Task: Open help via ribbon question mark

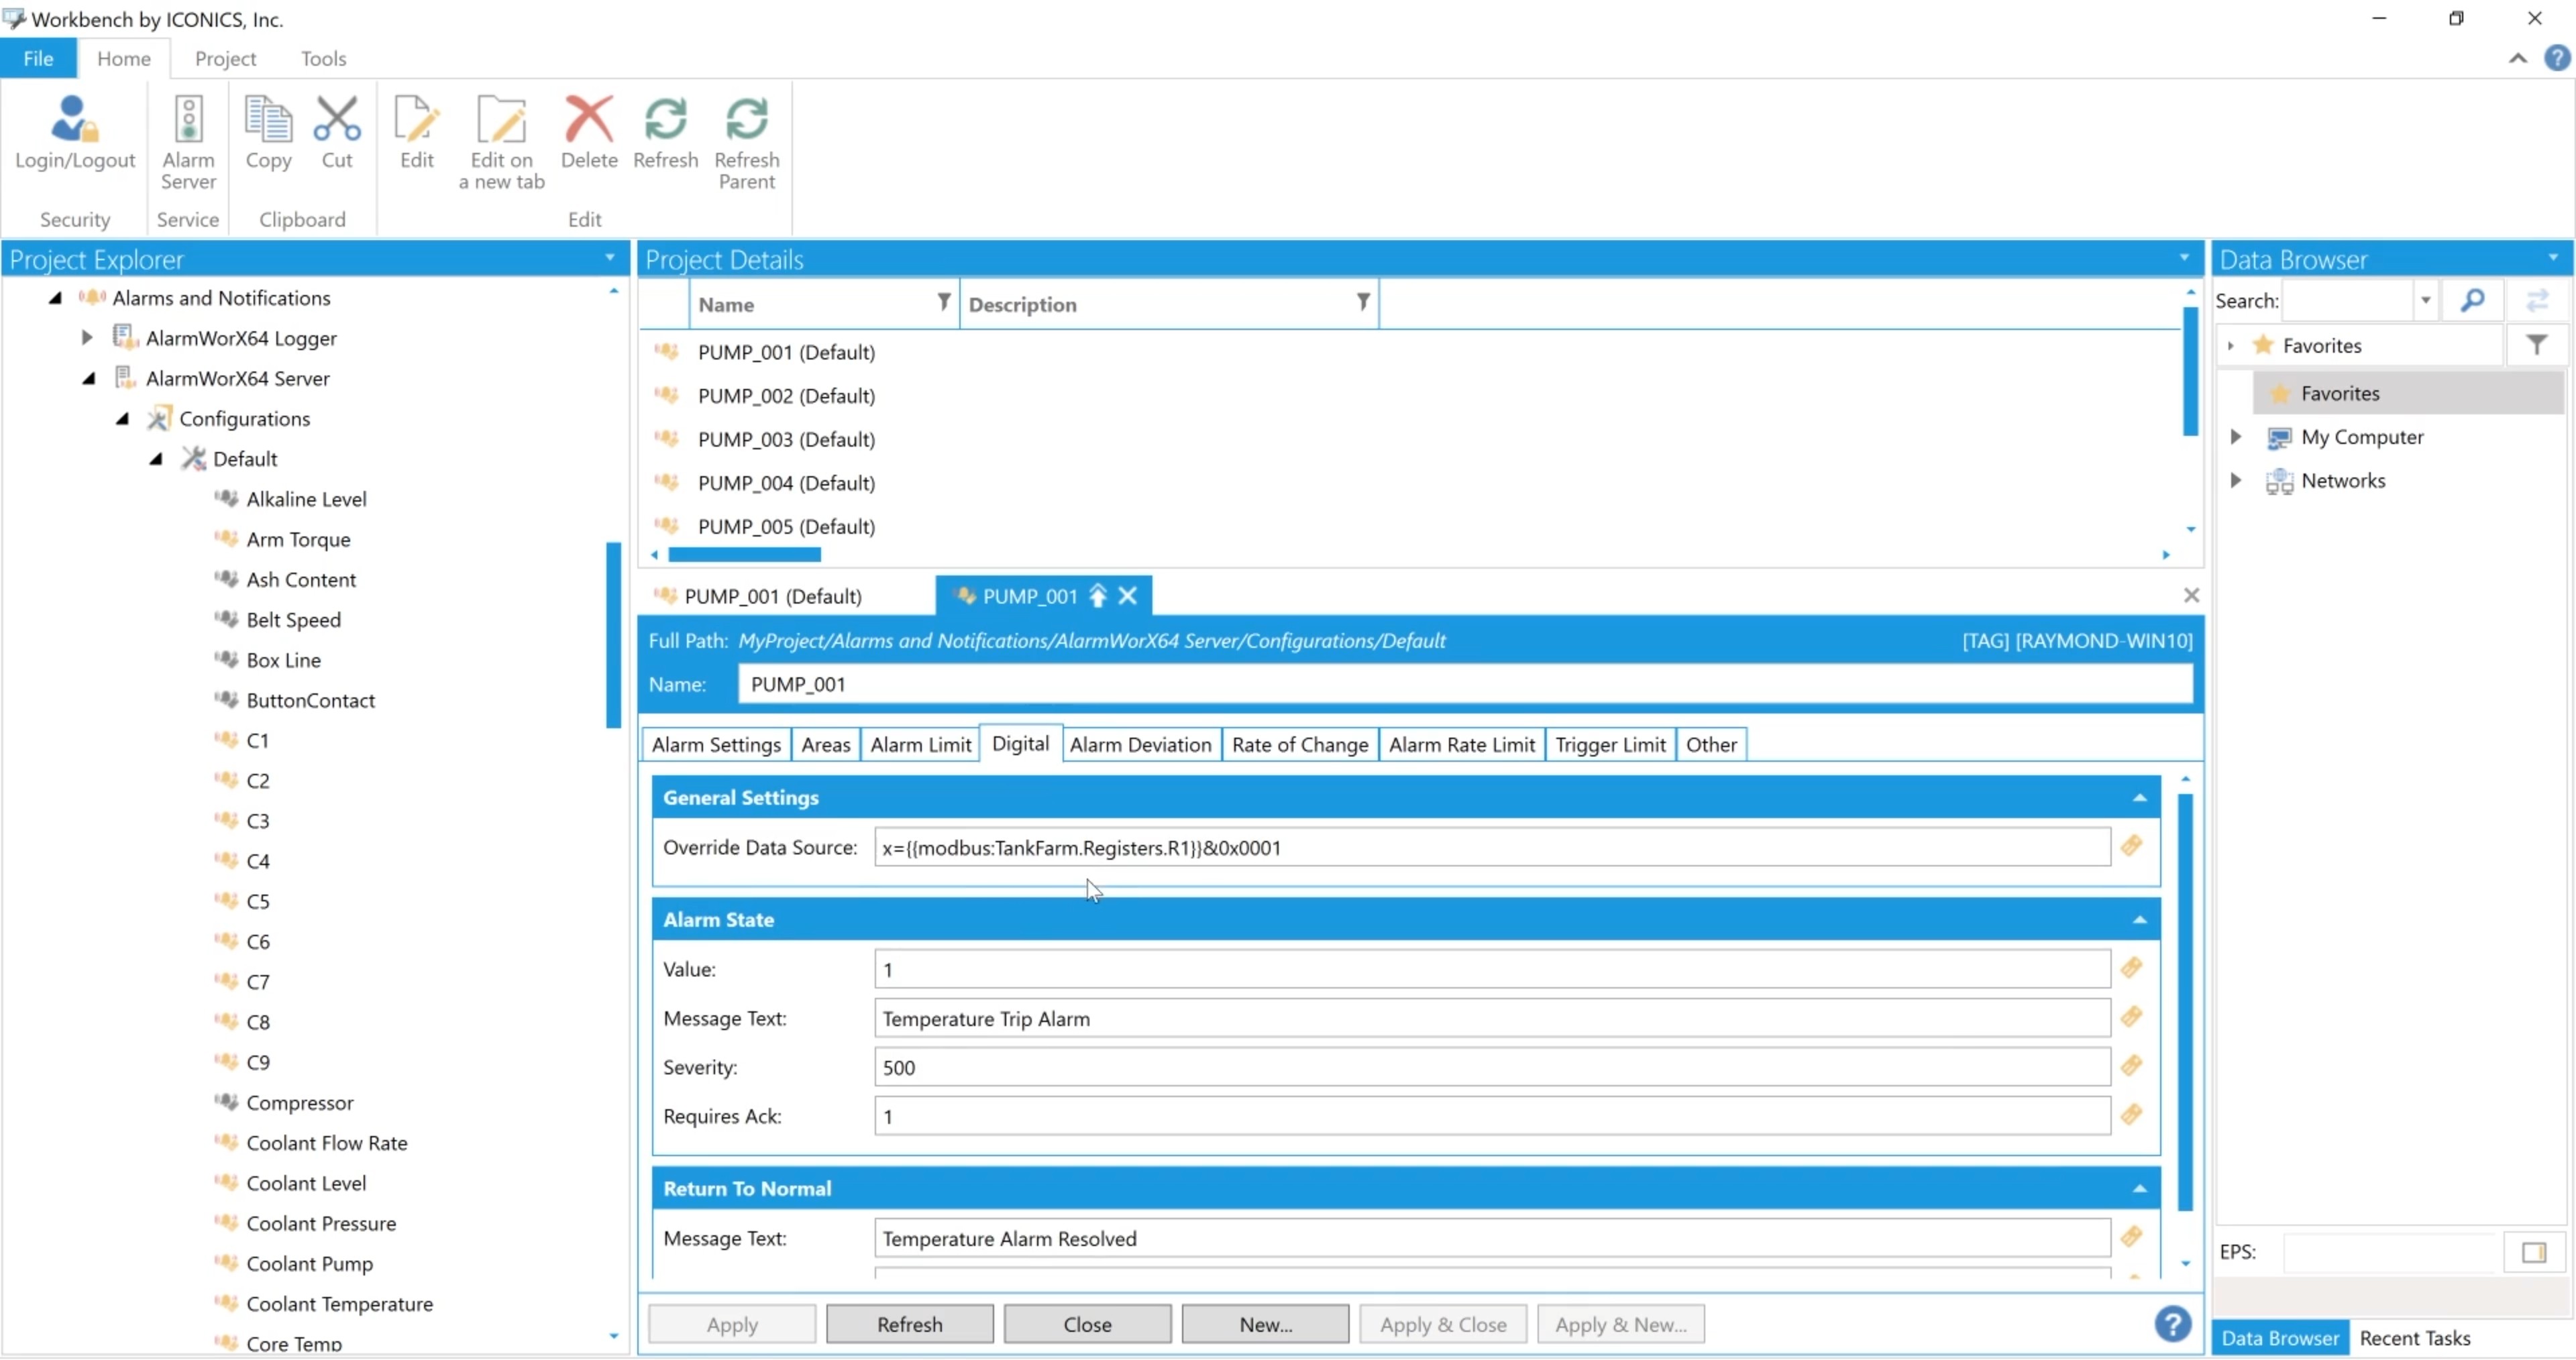Action: (x=2557, y=58)
